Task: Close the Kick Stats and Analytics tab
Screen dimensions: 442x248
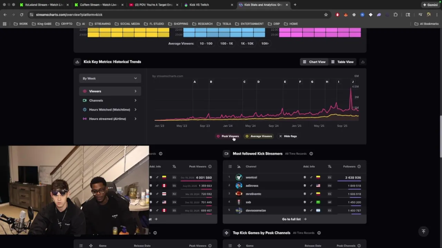Action: coord(287,5)
